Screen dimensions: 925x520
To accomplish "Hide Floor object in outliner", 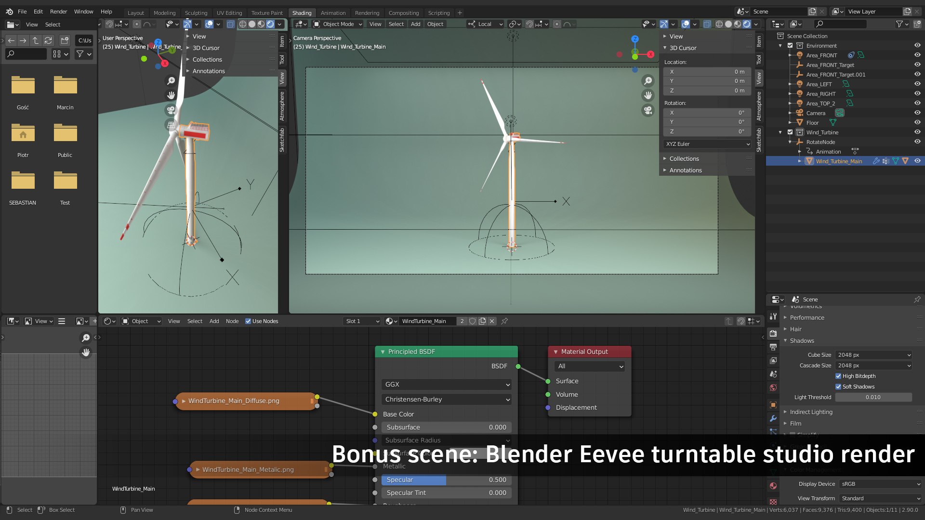I will (917, 123).
